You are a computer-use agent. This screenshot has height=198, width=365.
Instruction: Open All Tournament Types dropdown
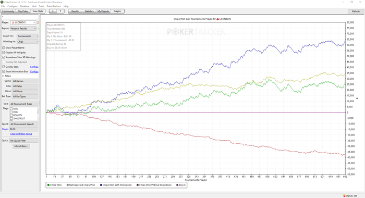[x=24, y=104]
